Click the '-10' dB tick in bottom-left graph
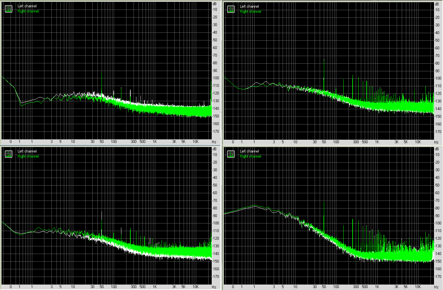This screenshot has width=443, height=290. click(215, 155)
